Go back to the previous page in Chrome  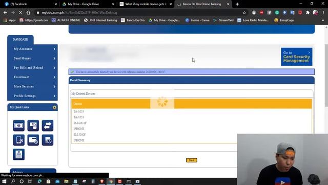[x=5, y=12]
